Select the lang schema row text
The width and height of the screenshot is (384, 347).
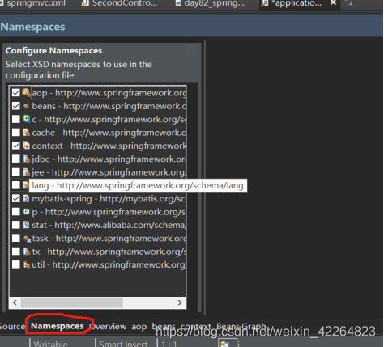point(138,185)
